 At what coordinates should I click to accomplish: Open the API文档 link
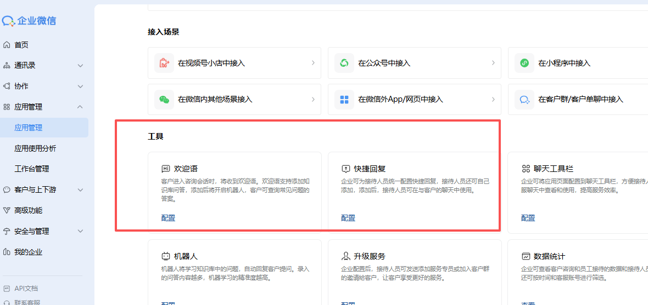(26, 289)
